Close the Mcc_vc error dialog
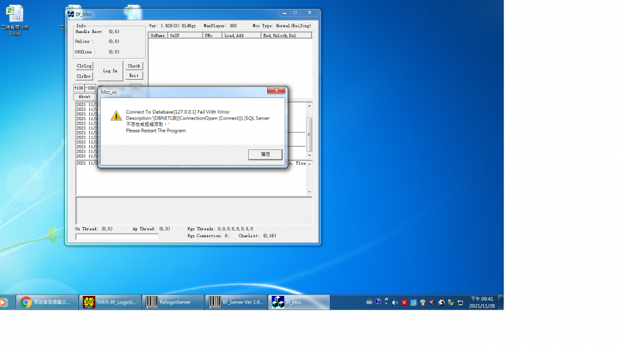 (275, 91)
